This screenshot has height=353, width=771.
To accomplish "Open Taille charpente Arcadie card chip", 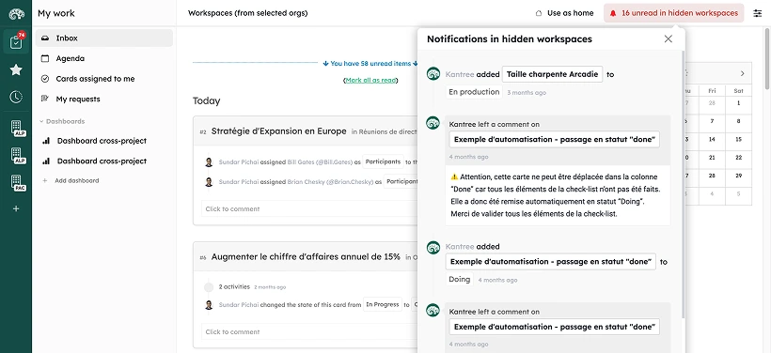I will click(x=552, y=74).
